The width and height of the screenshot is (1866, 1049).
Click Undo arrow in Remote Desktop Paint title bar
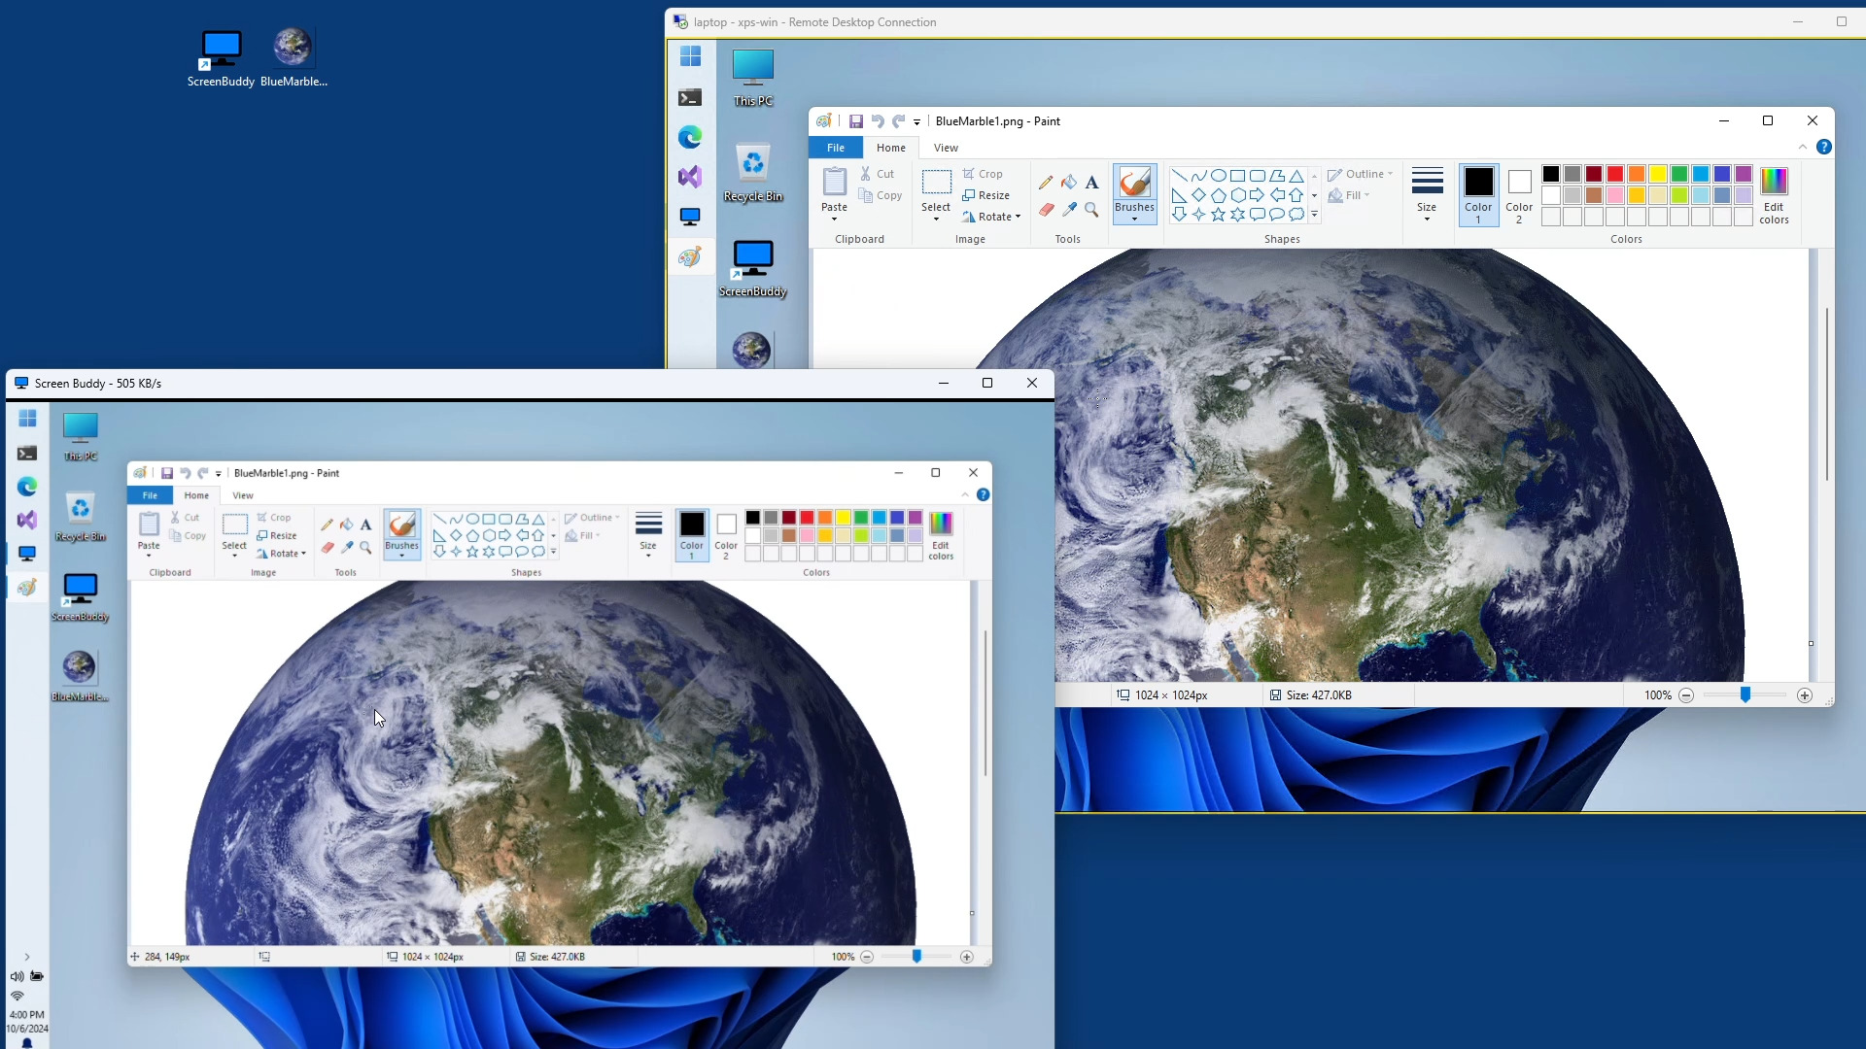pyautogui.click(x=878, y=121)
